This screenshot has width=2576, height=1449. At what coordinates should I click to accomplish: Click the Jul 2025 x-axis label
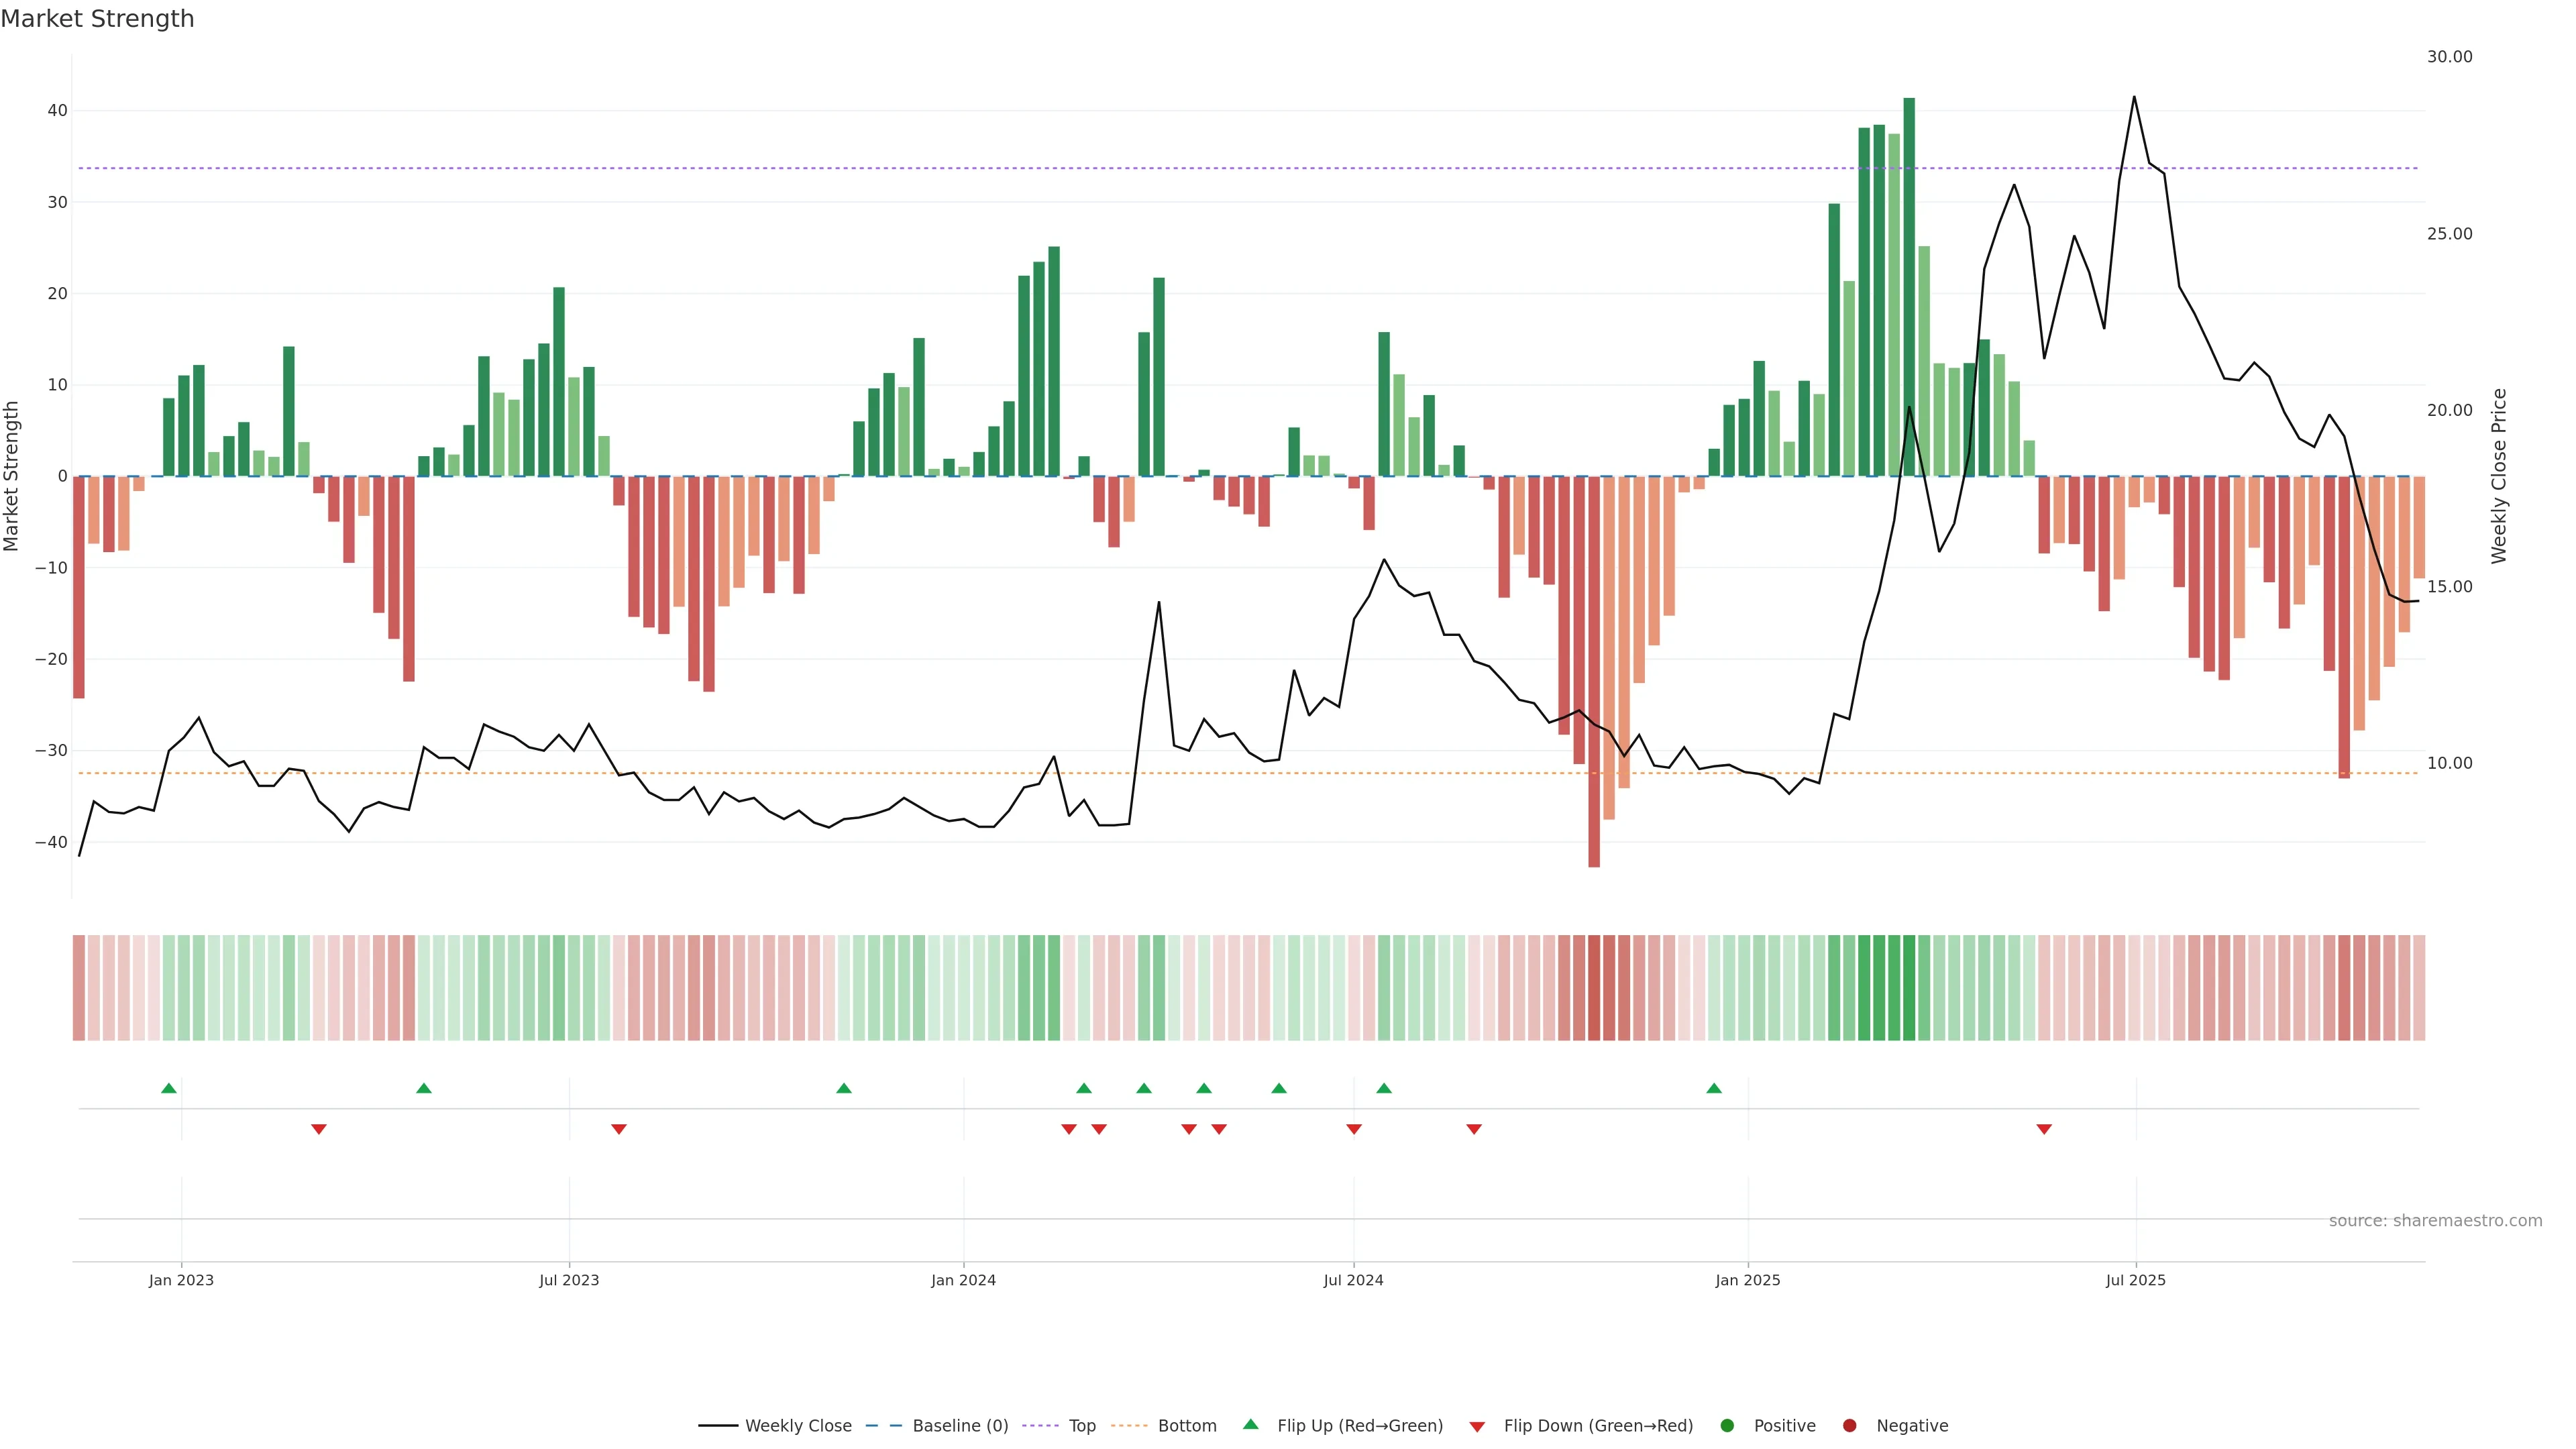pos(2135,1280)
